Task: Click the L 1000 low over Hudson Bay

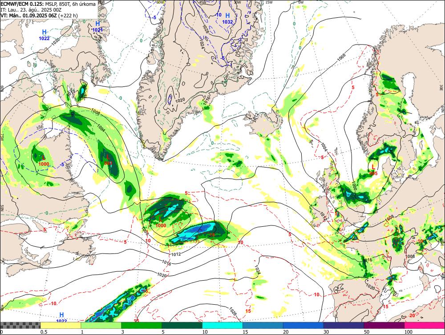Action: coord(44,160)
